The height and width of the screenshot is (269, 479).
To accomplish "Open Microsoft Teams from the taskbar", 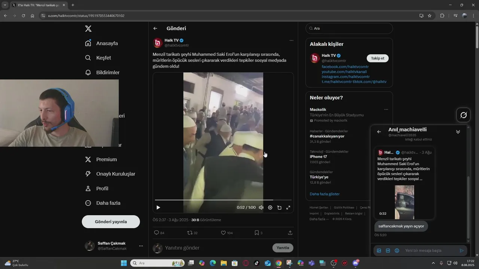I will 311,263.
